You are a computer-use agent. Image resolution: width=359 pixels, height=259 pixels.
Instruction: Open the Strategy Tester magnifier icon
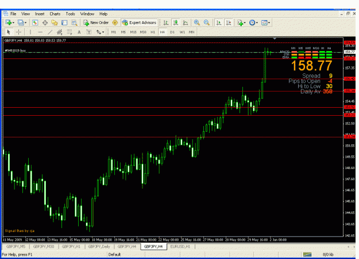(x=74, y=22)
